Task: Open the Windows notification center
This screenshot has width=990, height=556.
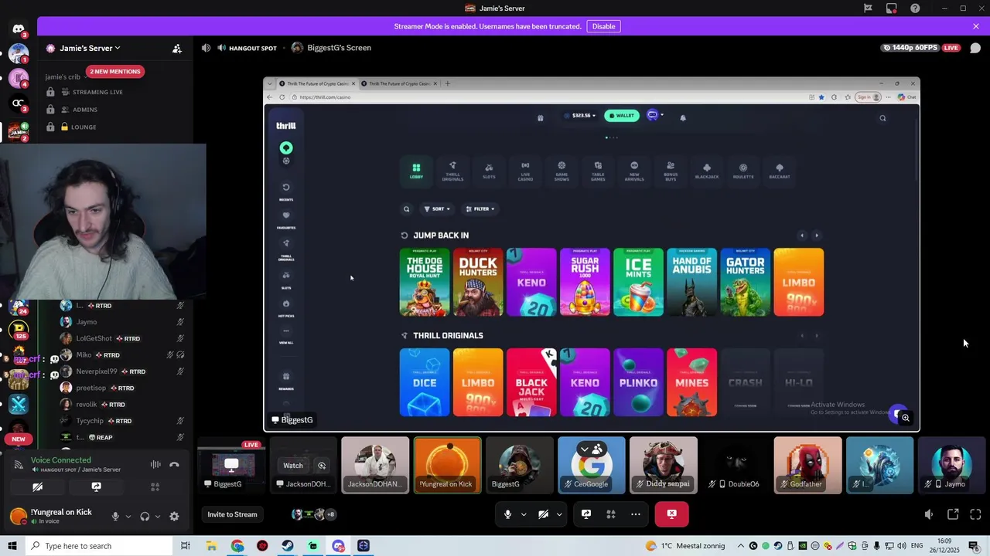Action: (974, 546)
